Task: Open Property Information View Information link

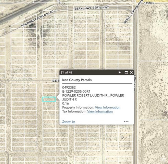Action: [x=108, y=107]
